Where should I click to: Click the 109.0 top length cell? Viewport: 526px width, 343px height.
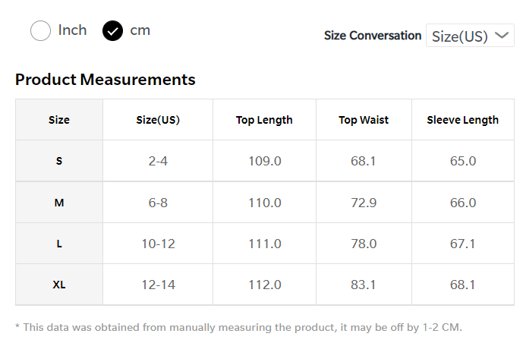tap(265, 161)
